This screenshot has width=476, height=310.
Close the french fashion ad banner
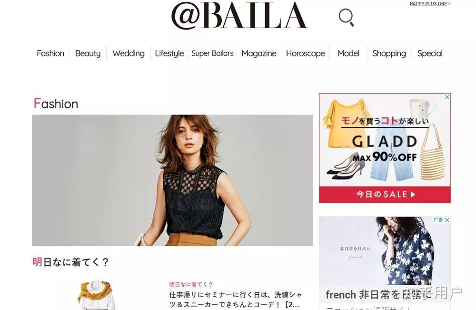pos(447,220)
